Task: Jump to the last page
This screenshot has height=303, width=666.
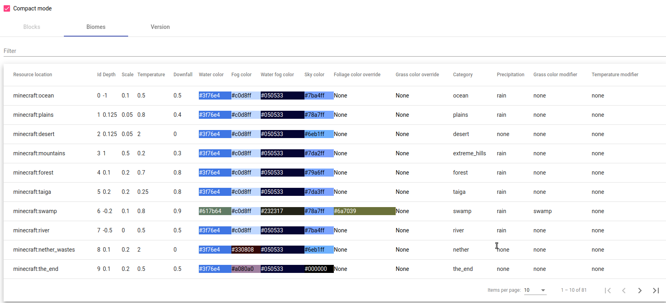Action: pyautogui.click(x=656, y=290)
